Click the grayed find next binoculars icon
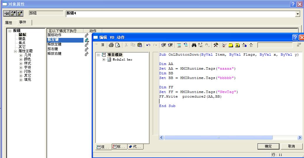The height and width of the screenshot is (158, 304). [207, 45]
